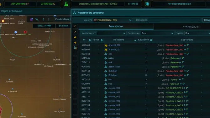Open the Состояние filter dropdown
210x118 pixels.
point(157,33)
